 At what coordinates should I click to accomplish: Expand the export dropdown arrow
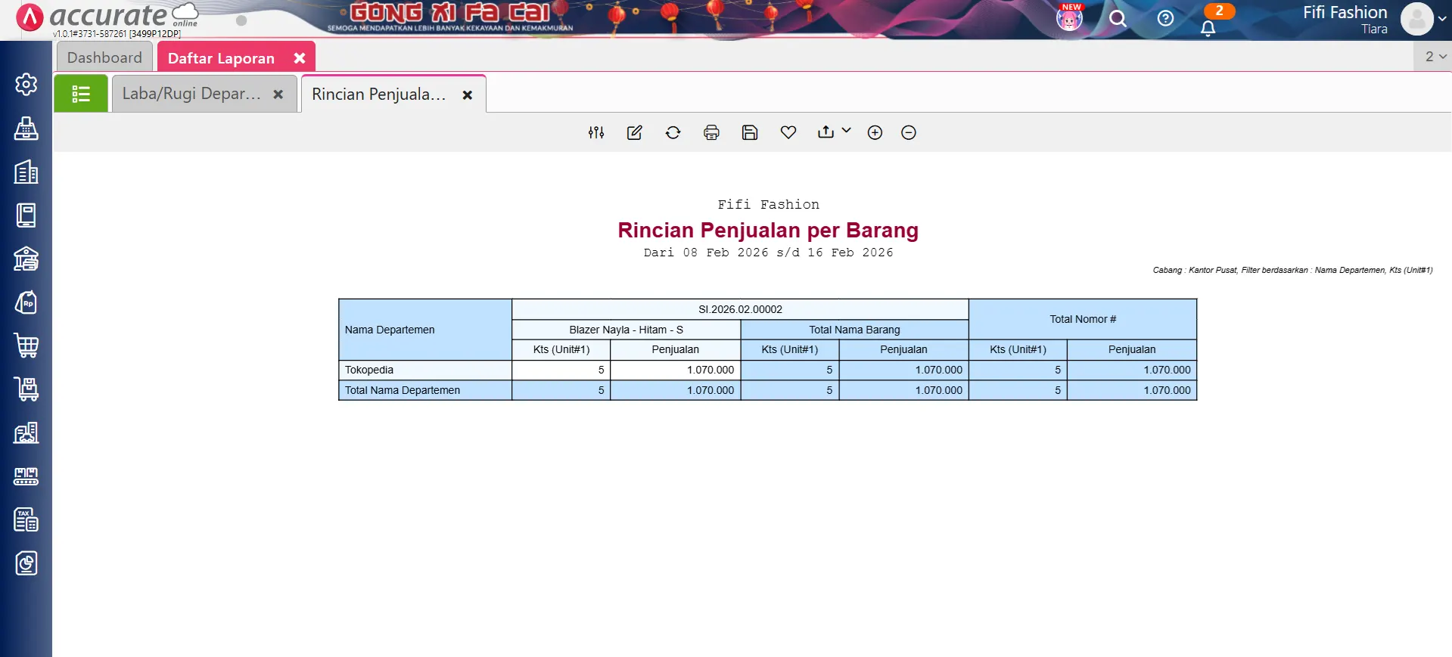coord(847,131)
